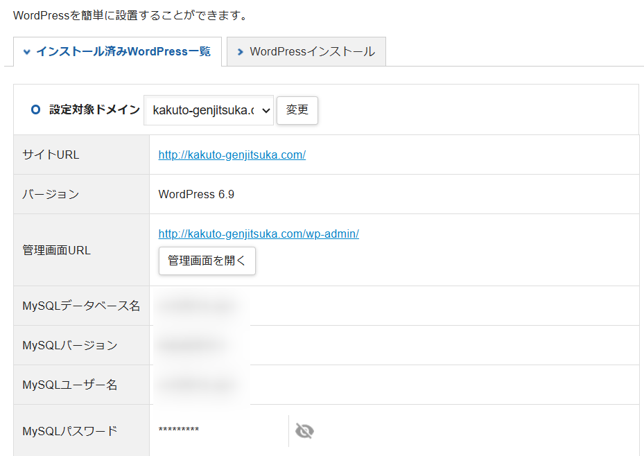Switch to the WordPressインストール tab
Viewport: 644px width, 456px height.
tap(306, 51)
